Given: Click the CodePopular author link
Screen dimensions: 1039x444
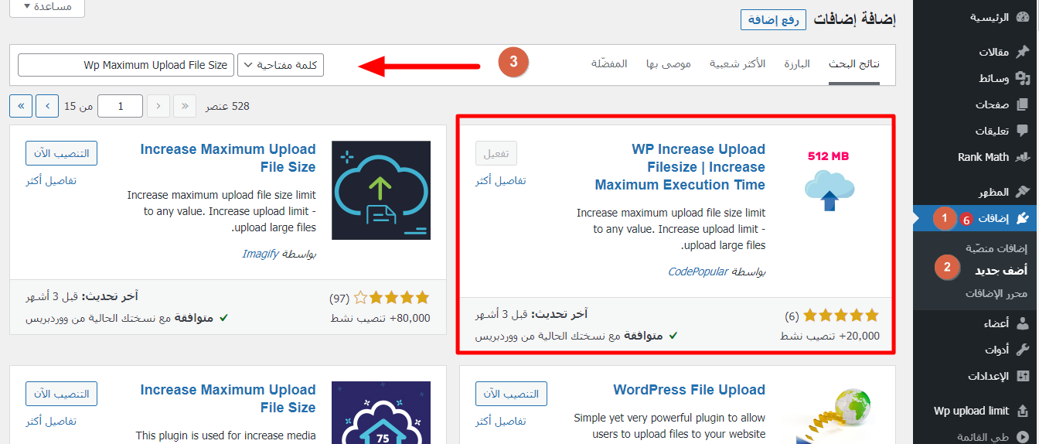Looking at the screenshot, I should pos(698,272).
